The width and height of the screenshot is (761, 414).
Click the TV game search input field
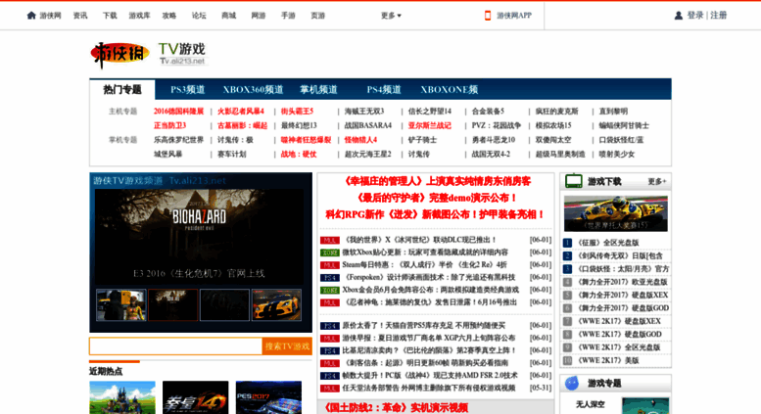[175, 346]
